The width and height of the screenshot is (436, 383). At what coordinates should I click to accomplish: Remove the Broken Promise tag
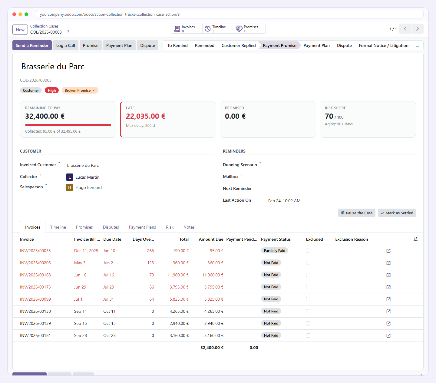94,91
